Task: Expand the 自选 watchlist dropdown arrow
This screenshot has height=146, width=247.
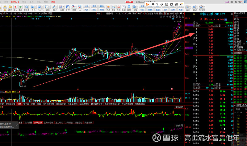Action: point(36,7)
